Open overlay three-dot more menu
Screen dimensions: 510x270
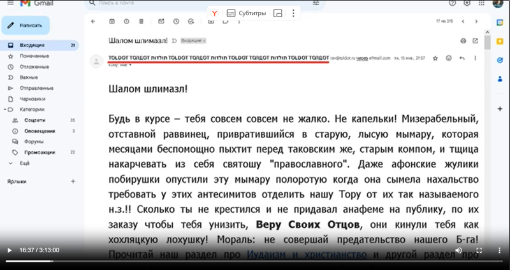pyautogui.click(x=293, y=13)
